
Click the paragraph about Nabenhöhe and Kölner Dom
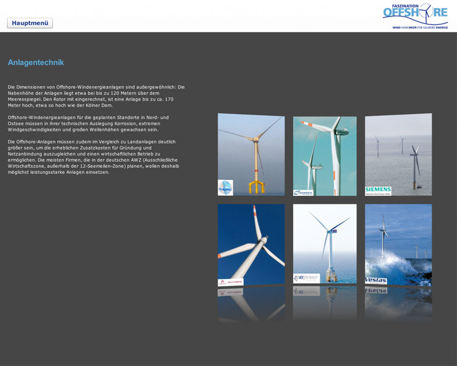click(96, 96)
